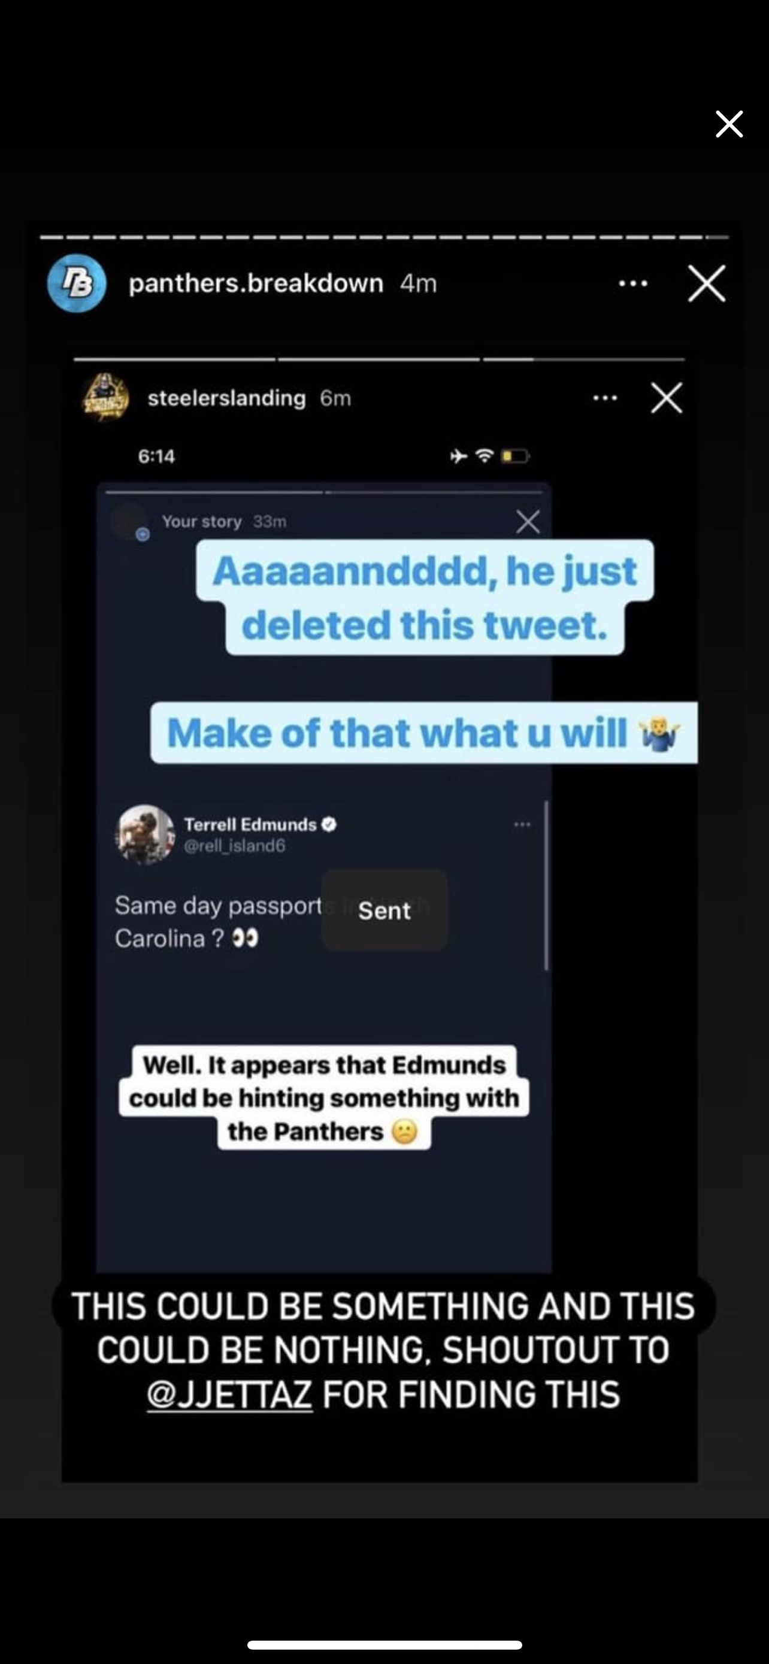769x1664 pixels.
Task: Tap the Terrell Edmunds profile picture
Action: pos(146,834)
